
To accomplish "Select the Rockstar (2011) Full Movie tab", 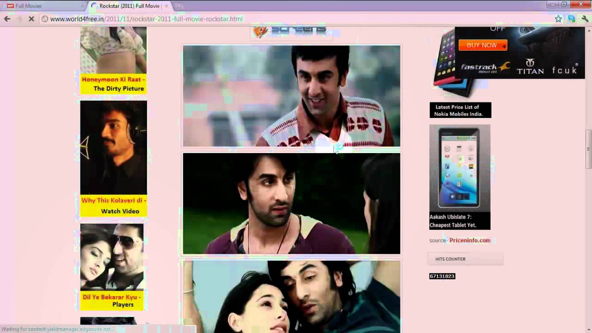I will [129, 6].
